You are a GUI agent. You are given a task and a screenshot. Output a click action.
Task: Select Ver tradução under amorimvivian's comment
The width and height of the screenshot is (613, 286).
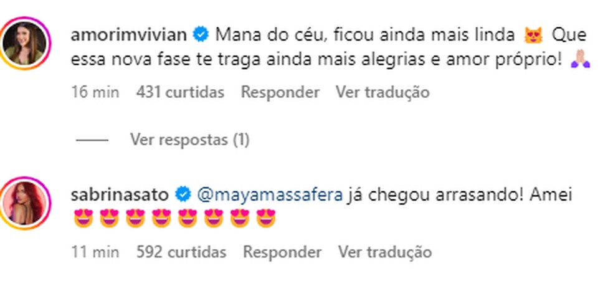(383, 93)
